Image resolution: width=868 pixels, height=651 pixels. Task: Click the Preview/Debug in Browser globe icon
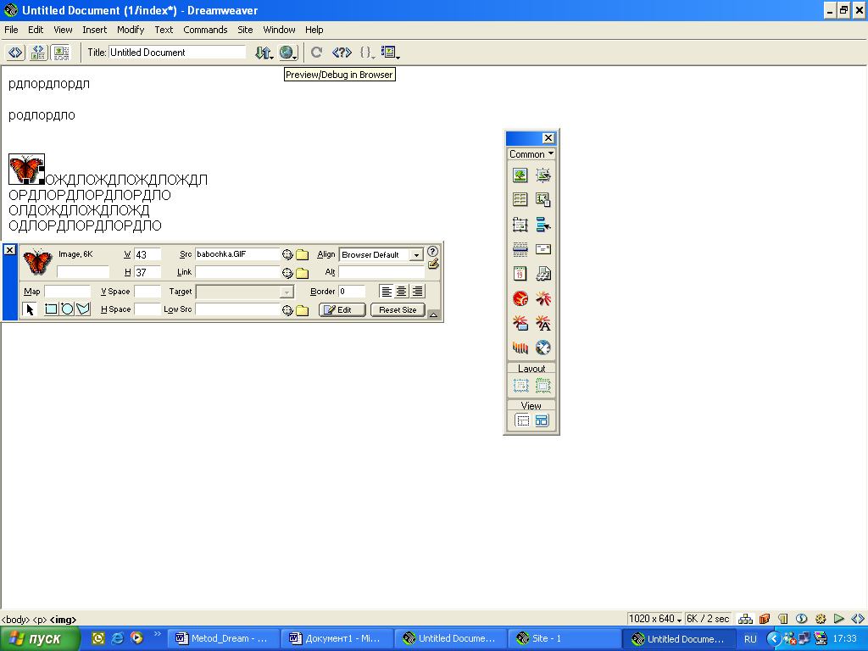click(x=288, y=53)
